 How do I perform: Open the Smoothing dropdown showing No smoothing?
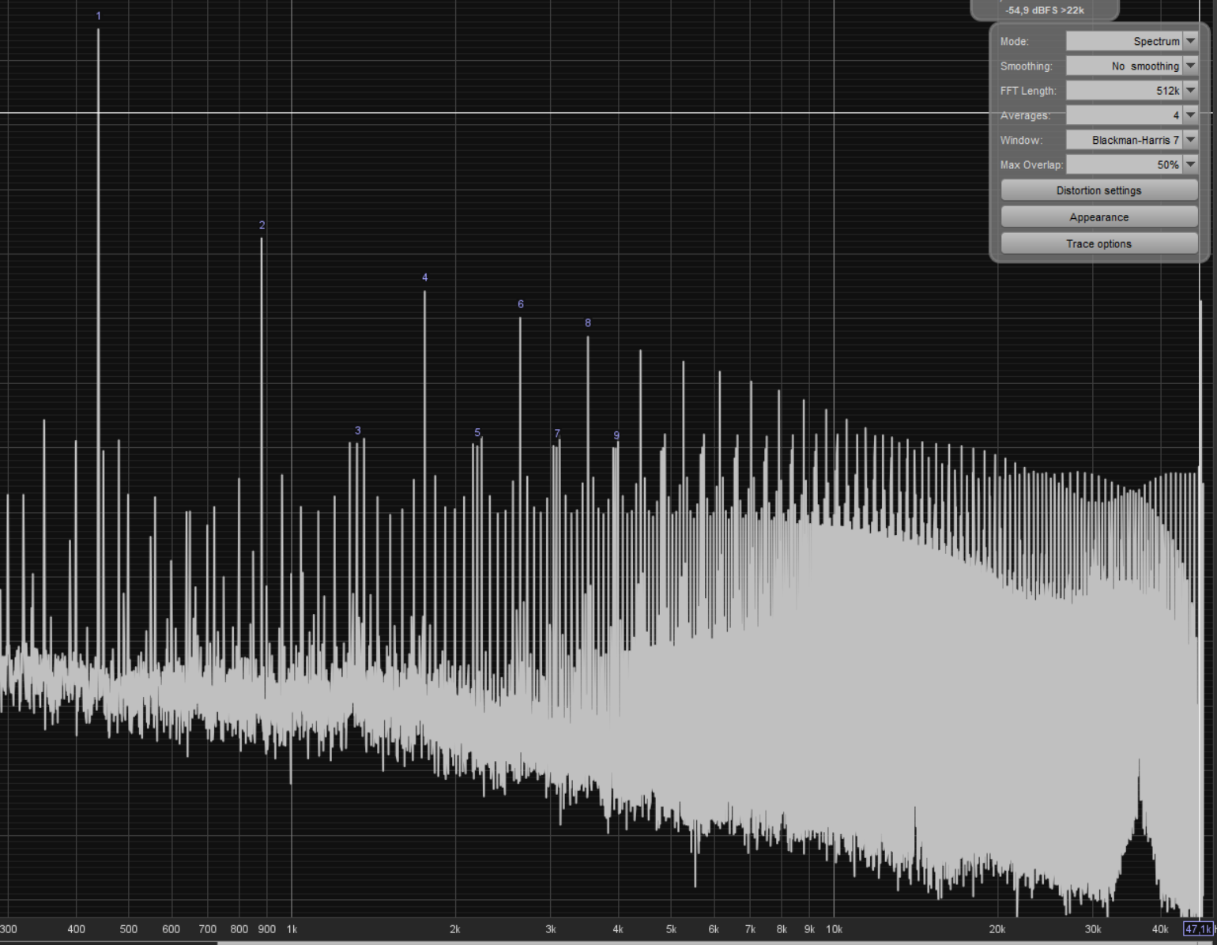coord(1132,66)
